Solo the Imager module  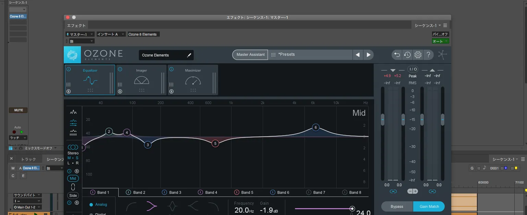(120, 91)
